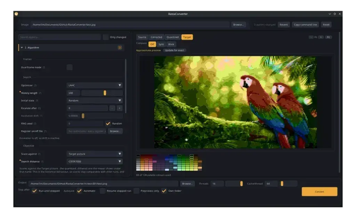
Task: Select the Target preview tab
Action: [x=187, y=37]
